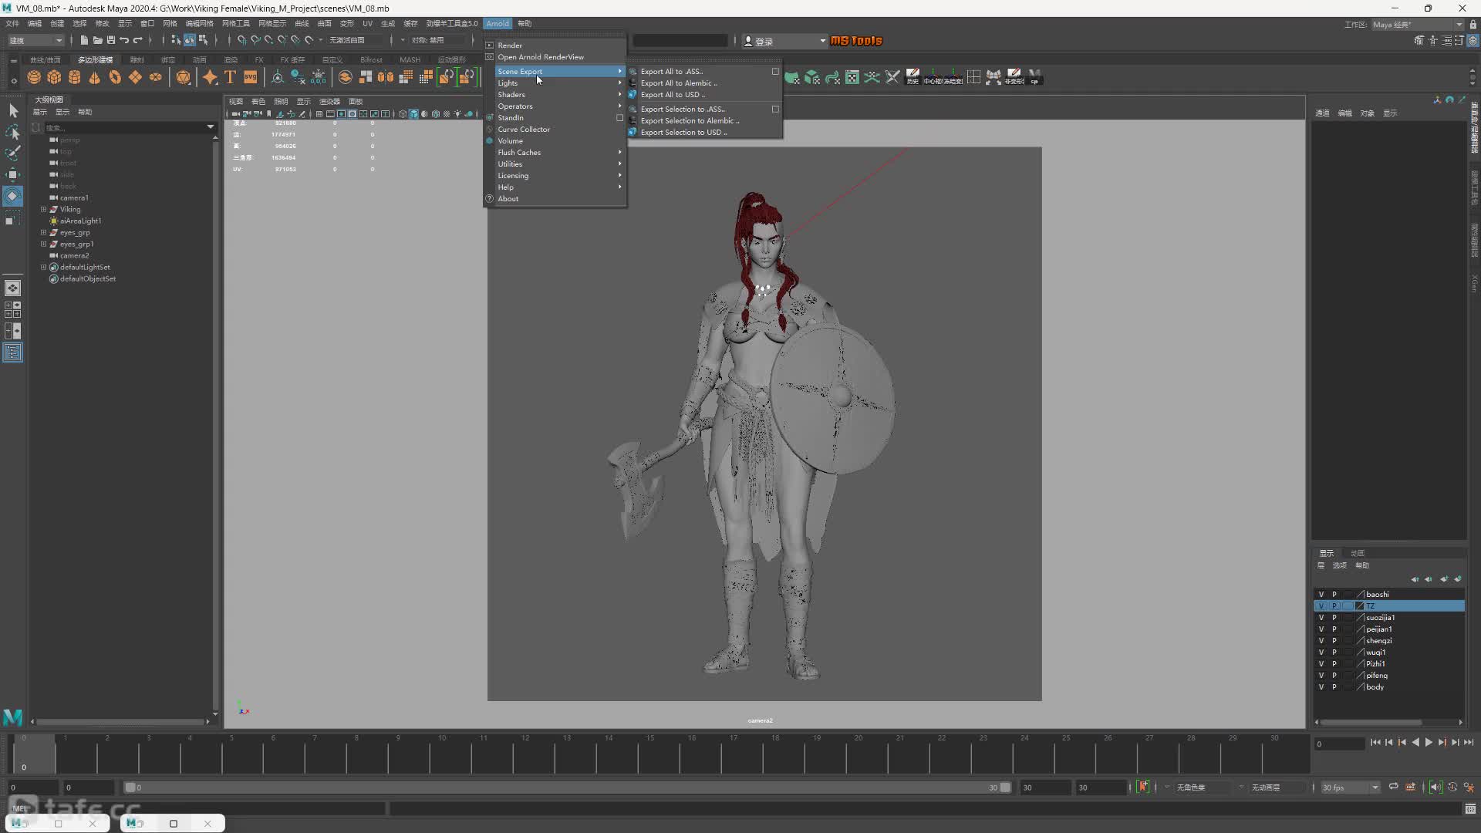Create a polygon torus from the shelf

[115, 77]
